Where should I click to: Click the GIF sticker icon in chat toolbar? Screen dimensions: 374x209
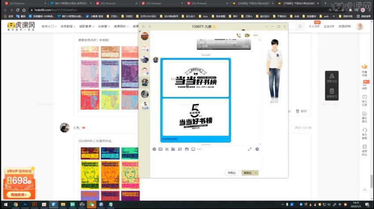point(160,149)
